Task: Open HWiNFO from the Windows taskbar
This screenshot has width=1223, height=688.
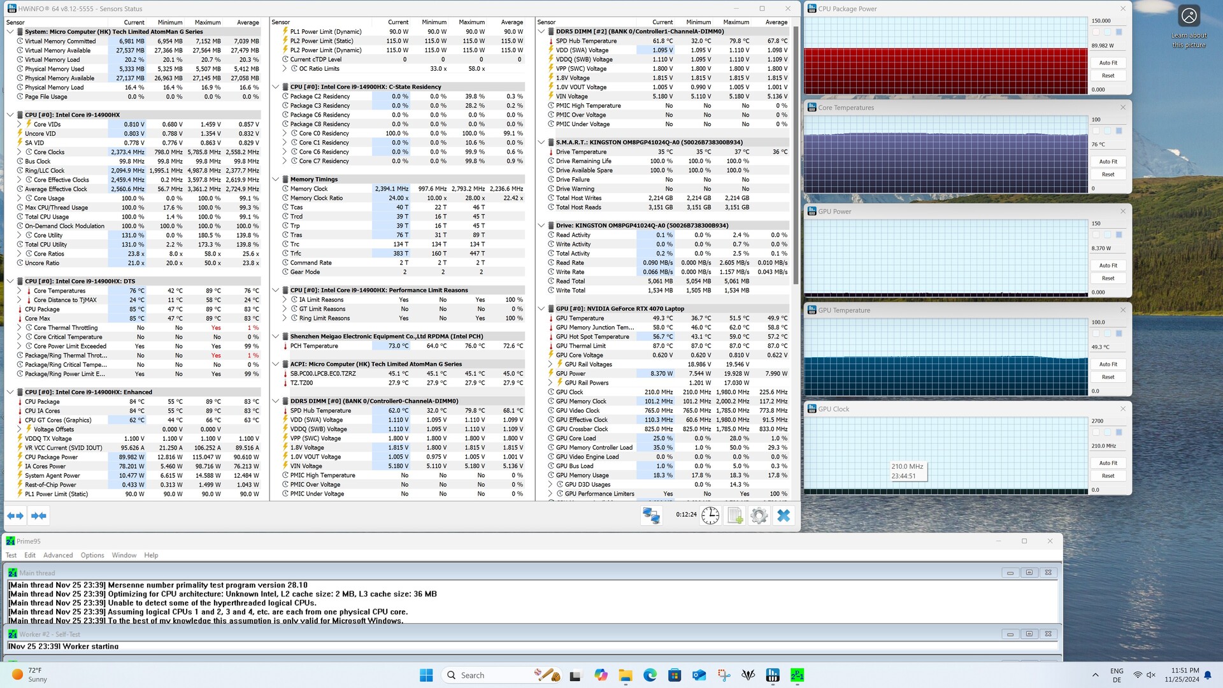Action: point(773,675)
